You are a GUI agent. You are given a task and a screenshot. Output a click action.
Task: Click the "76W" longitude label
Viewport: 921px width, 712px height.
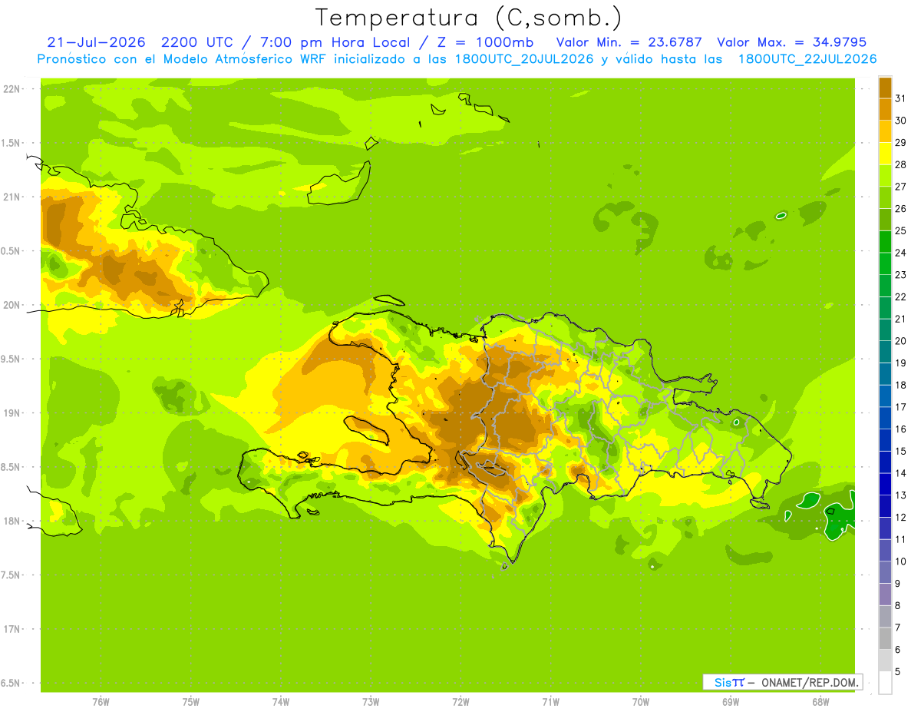pos(101,701)
